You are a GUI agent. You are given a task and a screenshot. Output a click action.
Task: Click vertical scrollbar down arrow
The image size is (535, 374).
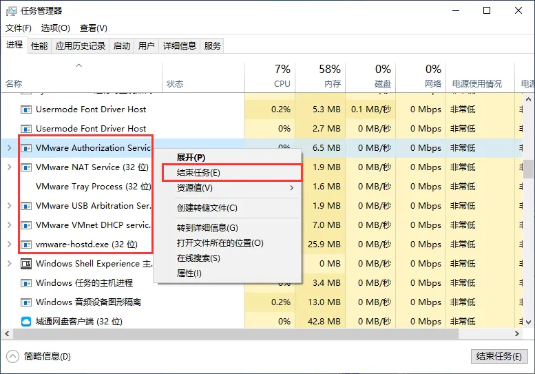point(529,322)
